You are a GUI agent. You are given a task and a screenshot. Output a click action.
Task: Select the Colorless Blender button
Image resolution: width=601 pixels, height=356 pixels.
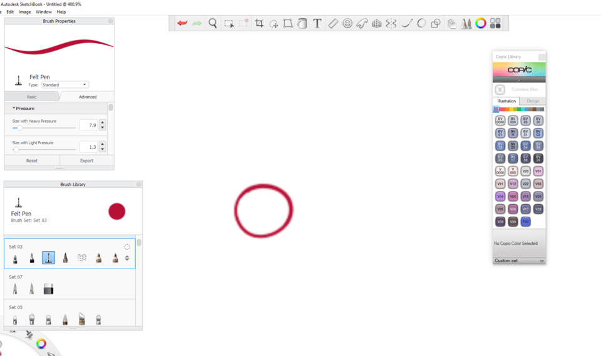pos(500,89)
